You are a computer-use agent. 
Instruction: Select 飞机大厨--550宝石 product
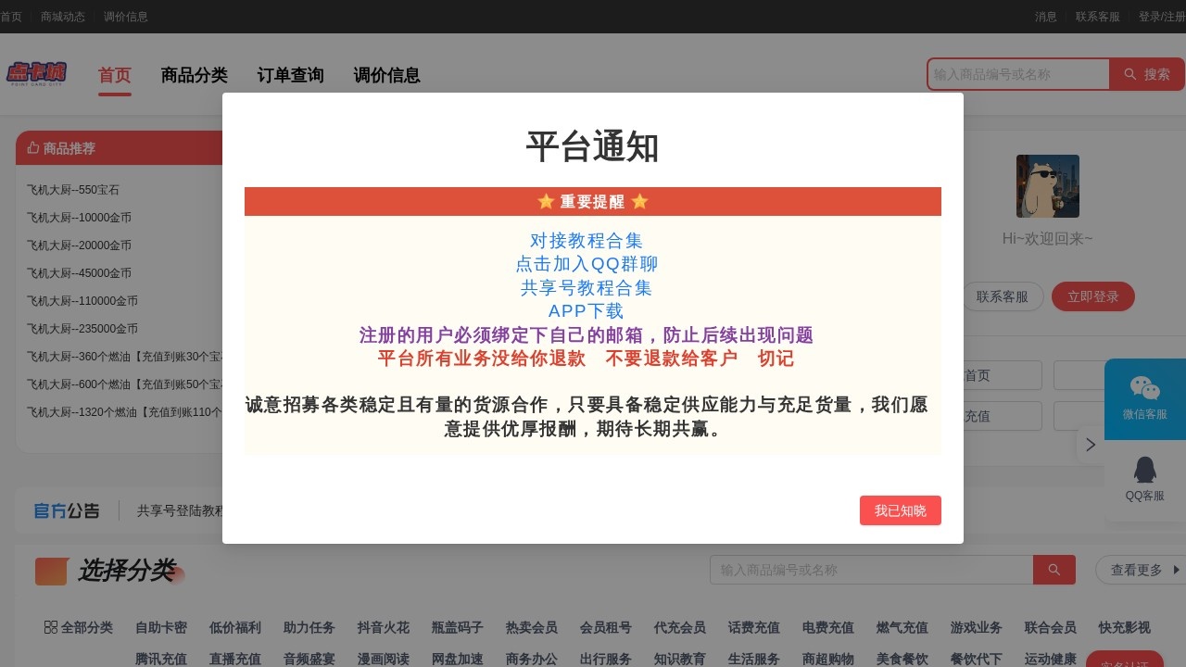coord(73,190)
